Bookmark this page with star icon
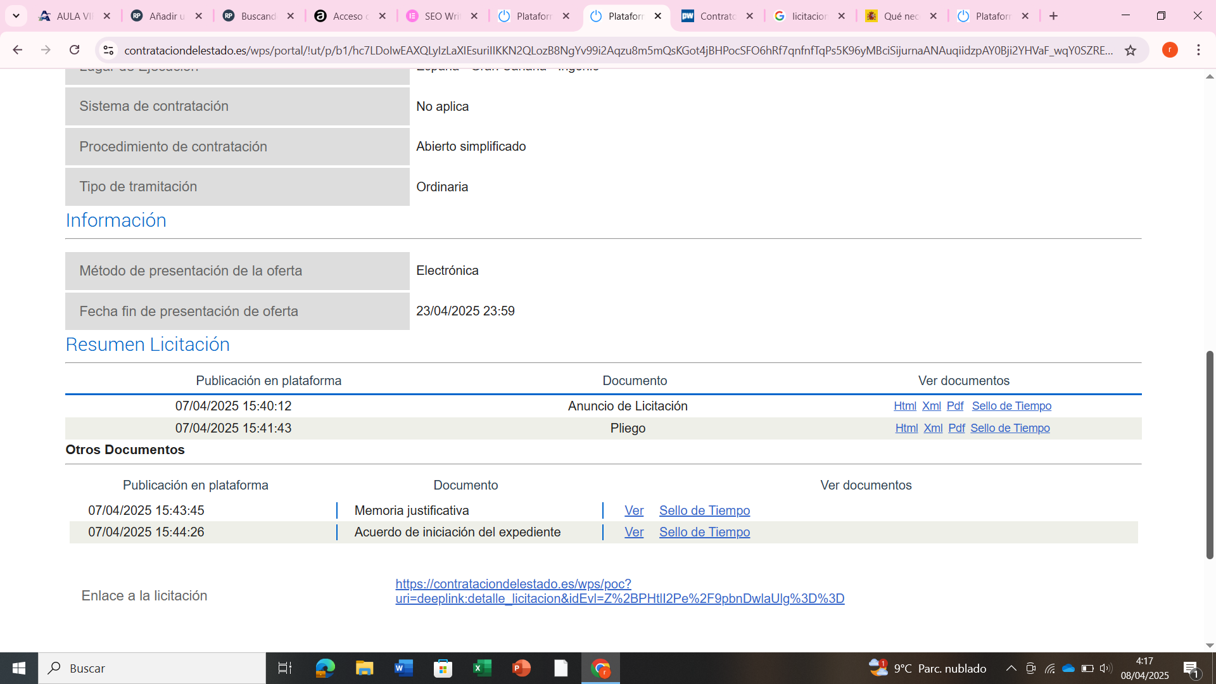 (x=1130, y=50)
